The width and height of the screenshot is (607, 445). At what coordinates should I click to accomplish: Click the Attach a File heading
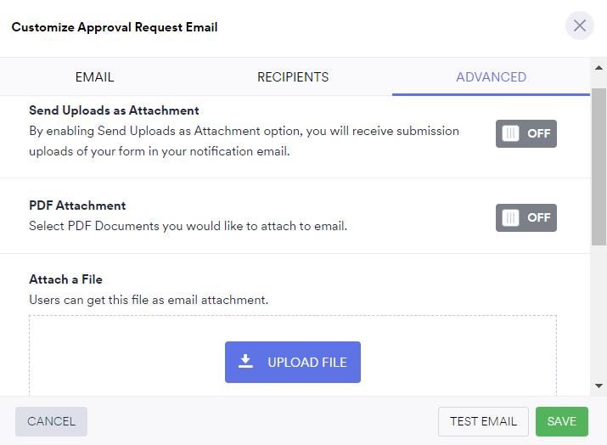pyautogui.click(x=65, y=279)
